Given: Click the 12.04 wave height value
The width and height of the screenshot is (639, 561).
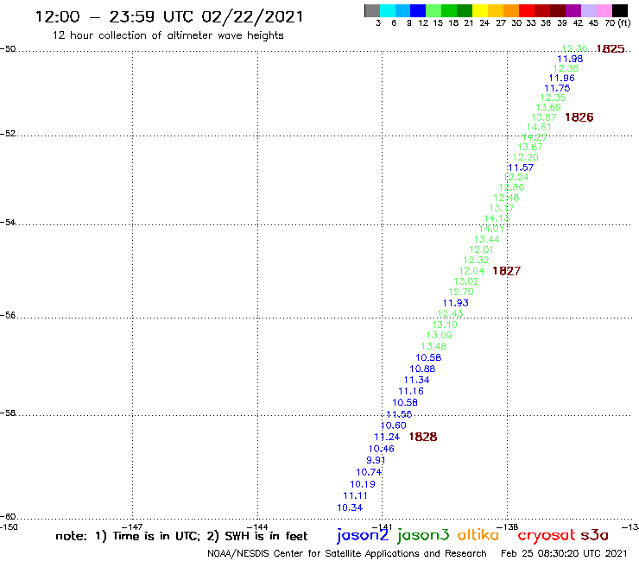Looking at the screenshot, I should pos(471,271).
